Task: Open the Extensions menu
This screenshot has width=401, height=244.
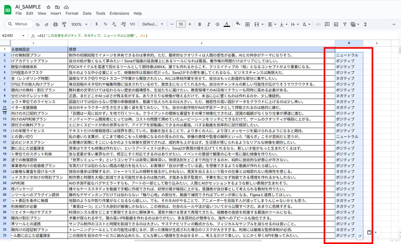Action: [119, 13]
